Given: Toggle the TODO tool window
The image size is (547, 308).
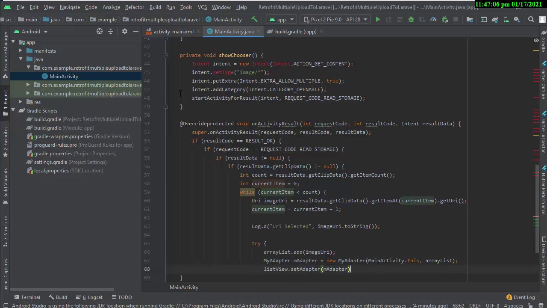Looking at the screenshot, I should (121, 297).
